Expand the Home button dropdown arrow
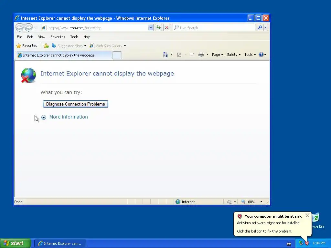The height and width of the screenshot is (248, 331). pyautogui.click(x=172, y=55)
